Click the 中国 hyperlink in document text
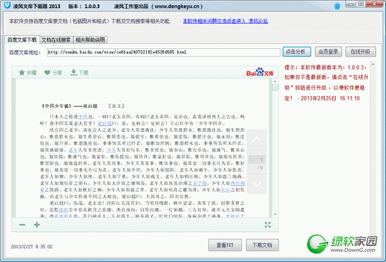Viewport: 386px width, 262px height. coord(83,117)
